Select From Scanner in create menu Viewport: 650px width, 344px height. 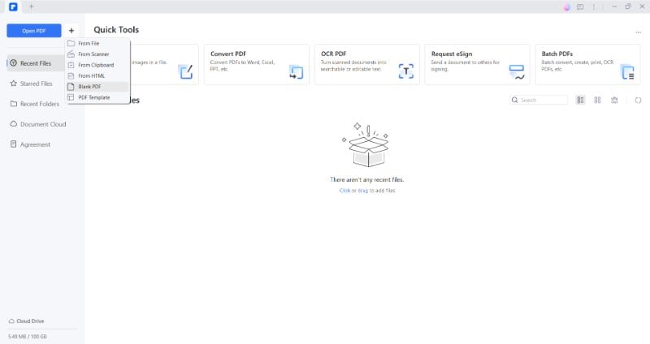pos(97,54)
